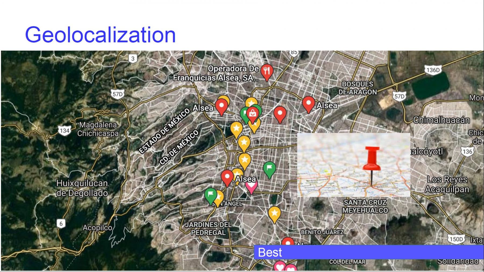Click the route 134 highway shield
Viewport: 484px width, 272px height.
coord(65,131)
